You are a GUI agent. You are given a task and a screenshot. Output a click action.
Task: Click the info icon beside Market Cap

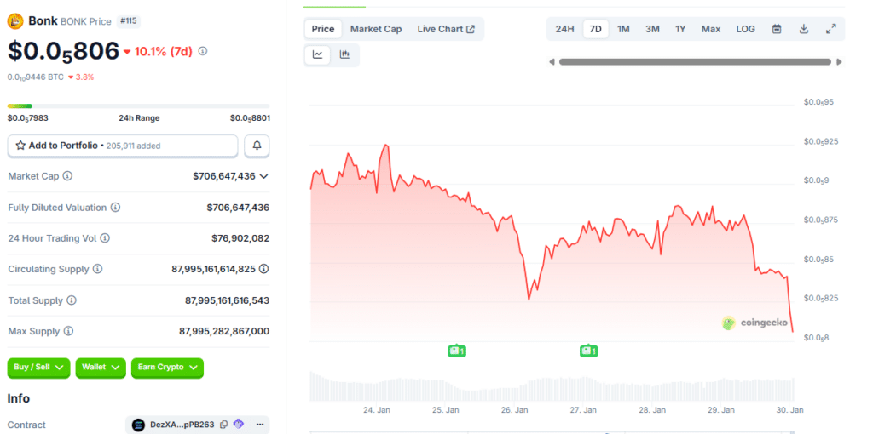click(x=67, y=176)
